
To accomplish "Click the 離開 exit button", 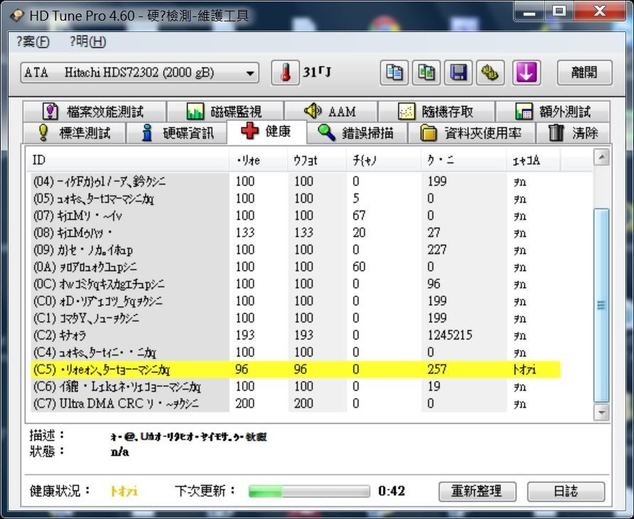I will tap(585, 73).
